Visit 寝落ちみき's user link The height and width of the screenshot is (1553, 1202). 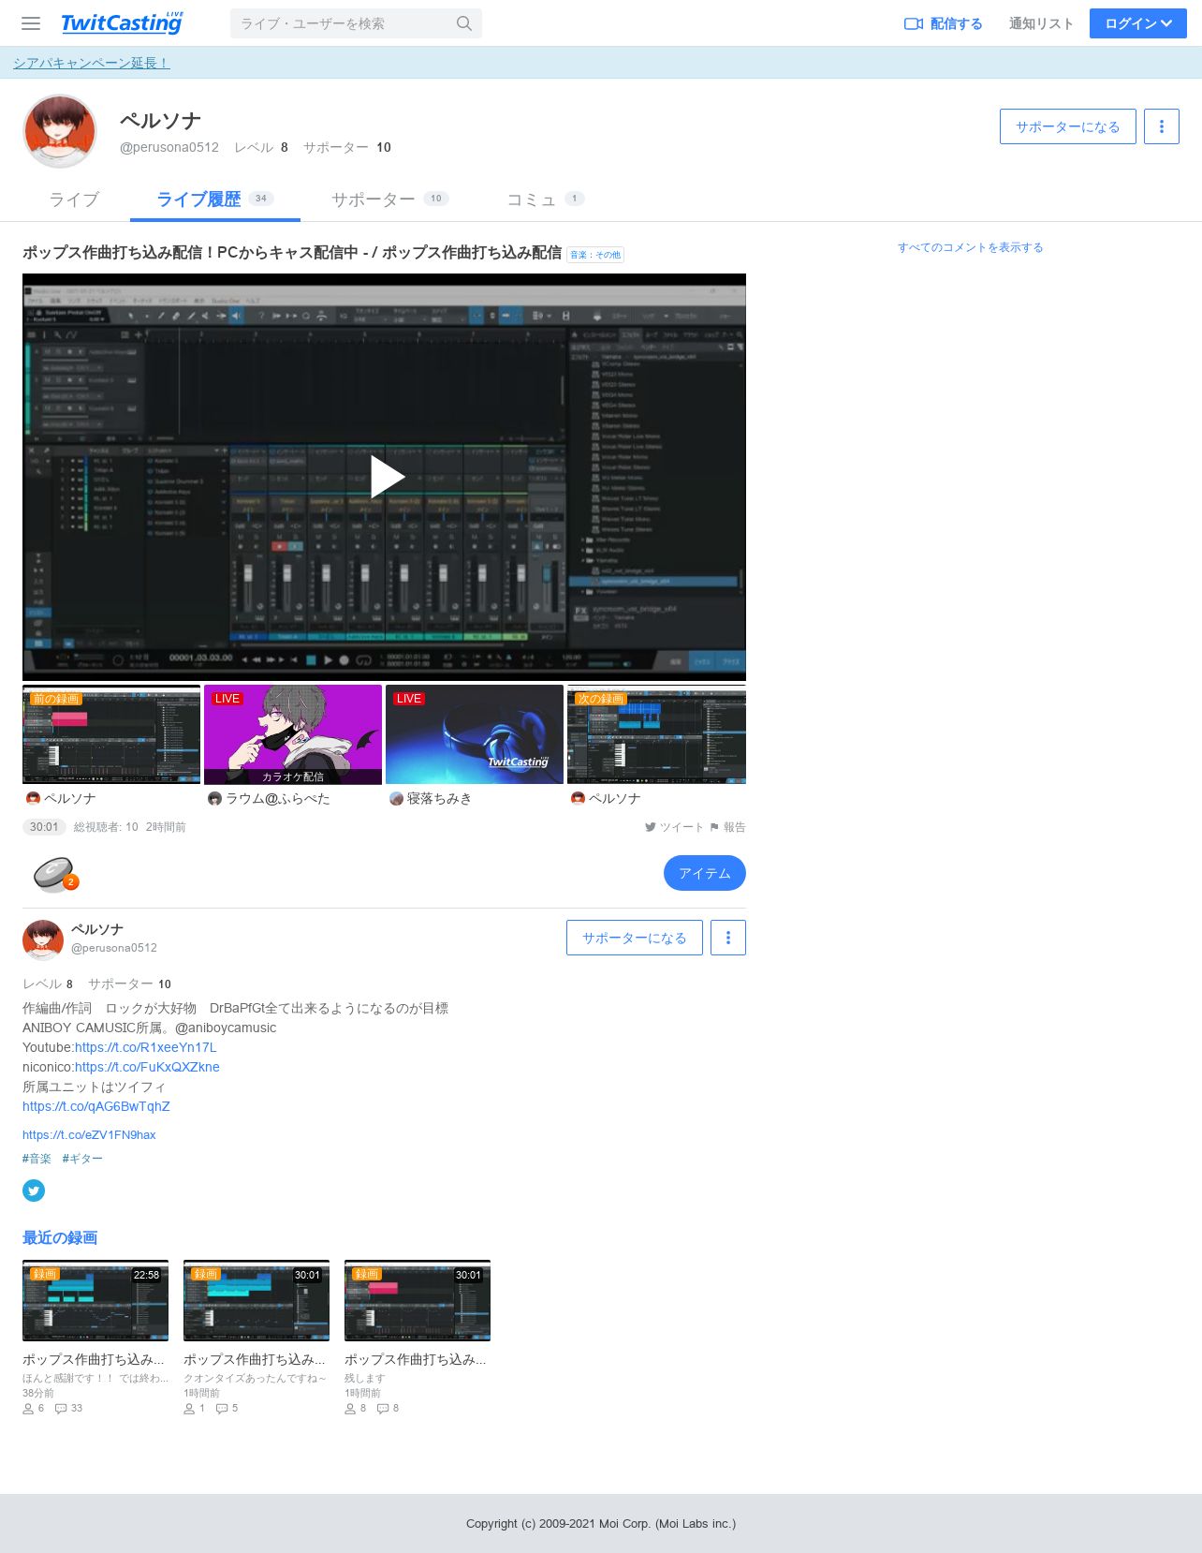tap(439, 799)
